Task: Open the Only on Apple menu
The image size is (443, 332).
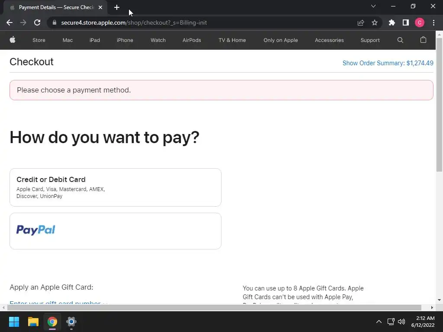Action: tap(280, 40)
